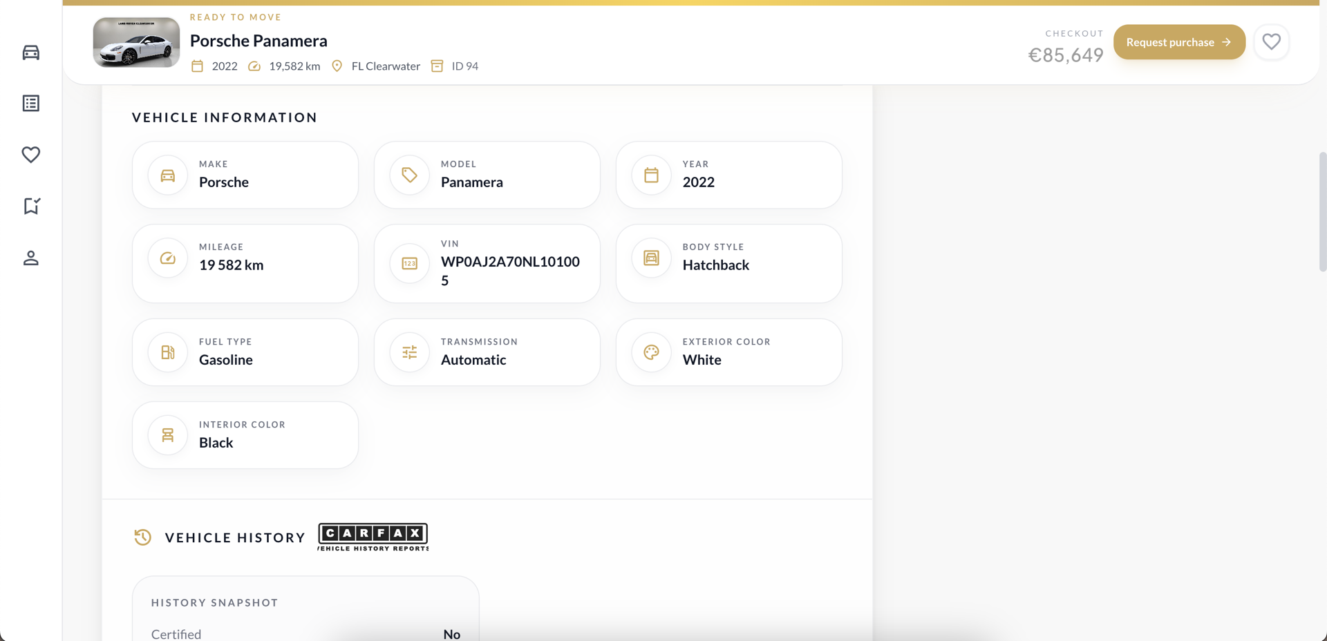Click the Porsche Panamera thumbnail image

click(x=136, y=42)
